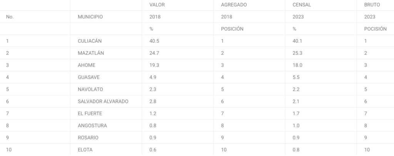Click the No. column header
The width and height of the screenshot is (394, 156).
[x=10, y=17]
